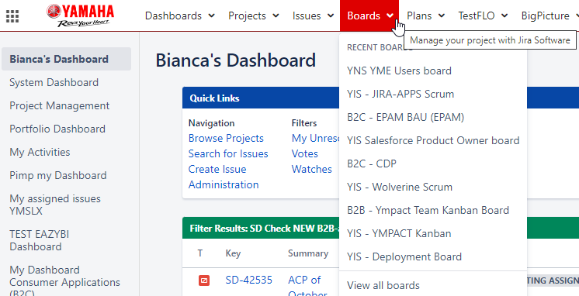
Task: Select Portfolio Dashboard in sidebar
Action: coord(57,129)
